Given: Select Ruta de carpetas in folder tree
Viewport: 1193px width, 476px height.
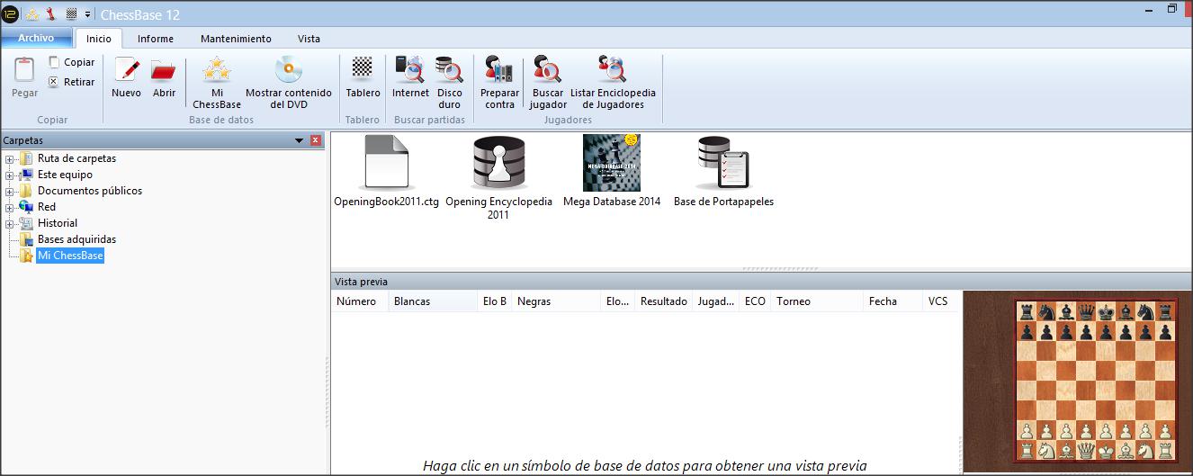Looking at the screenshot, I should coord(76,158).
